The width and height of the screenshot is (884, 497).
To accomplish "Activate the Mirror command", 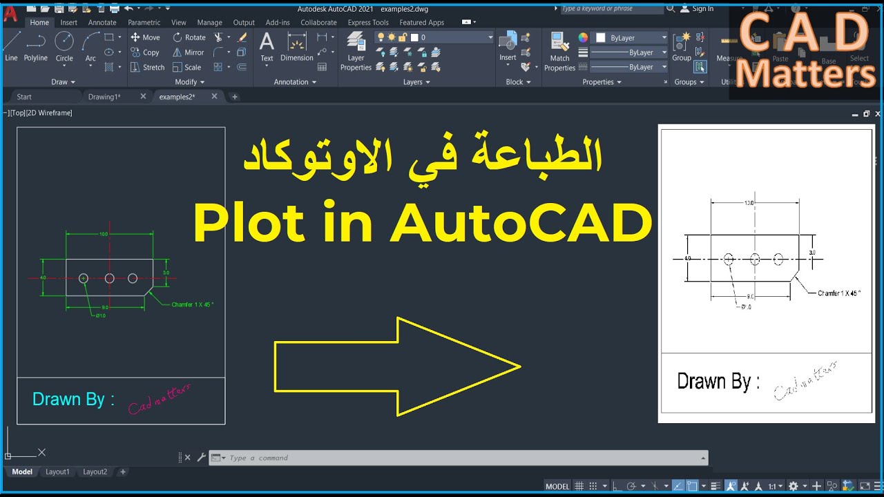I will pos(189,52).
